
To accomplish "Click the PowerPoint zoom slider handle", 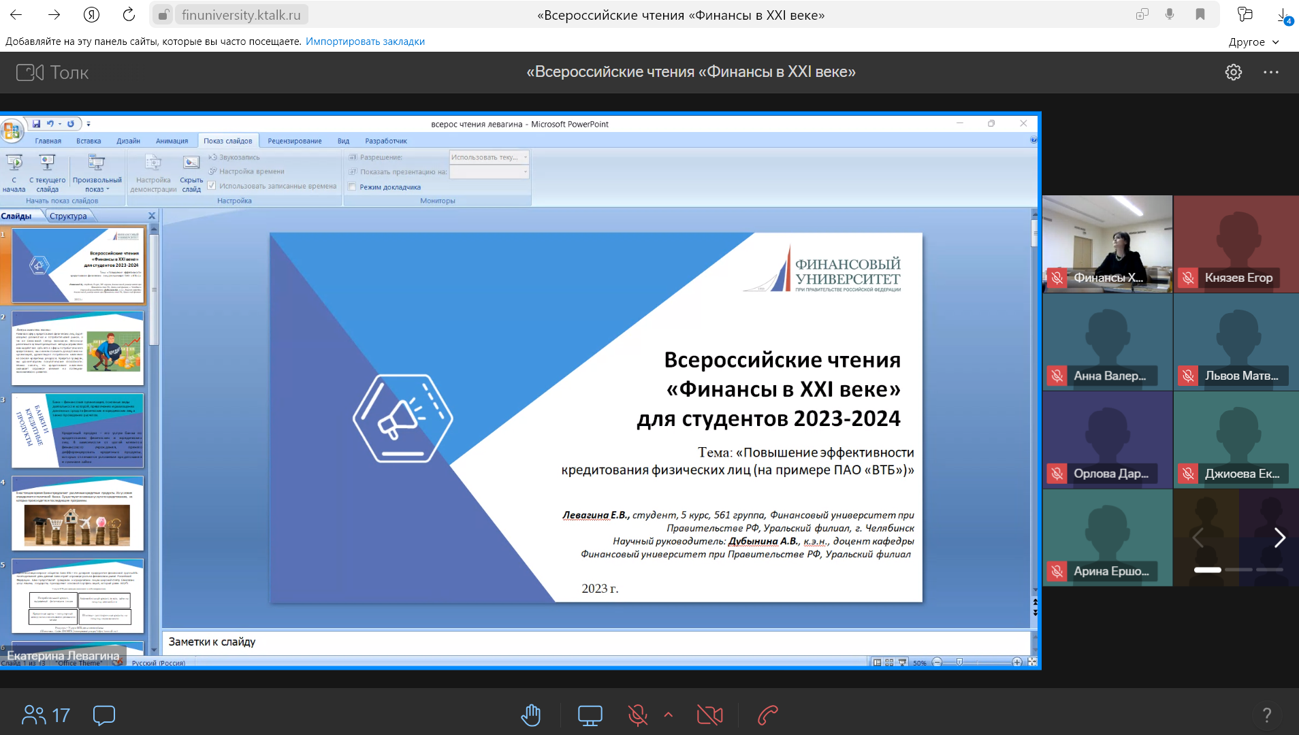I will [959, 662].
